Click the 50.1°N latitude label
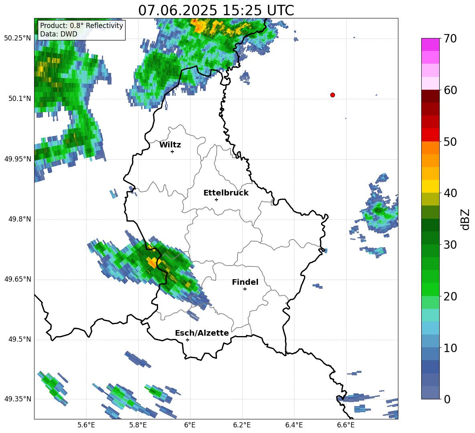Screen dimensions: 475x433 pyautogui.click(x=20, y=99)
